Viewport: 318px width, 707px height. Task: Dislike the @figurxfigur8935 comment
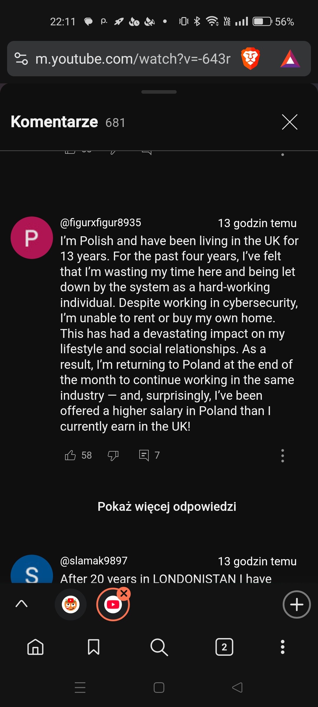coord(113,455)
